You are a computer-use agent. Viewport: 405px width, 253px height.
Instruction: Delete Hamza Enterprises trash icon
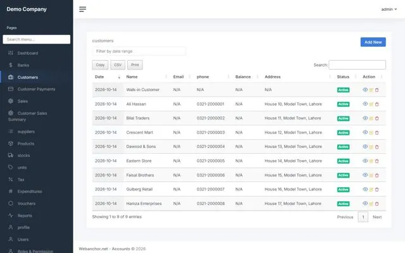(377, 204)
